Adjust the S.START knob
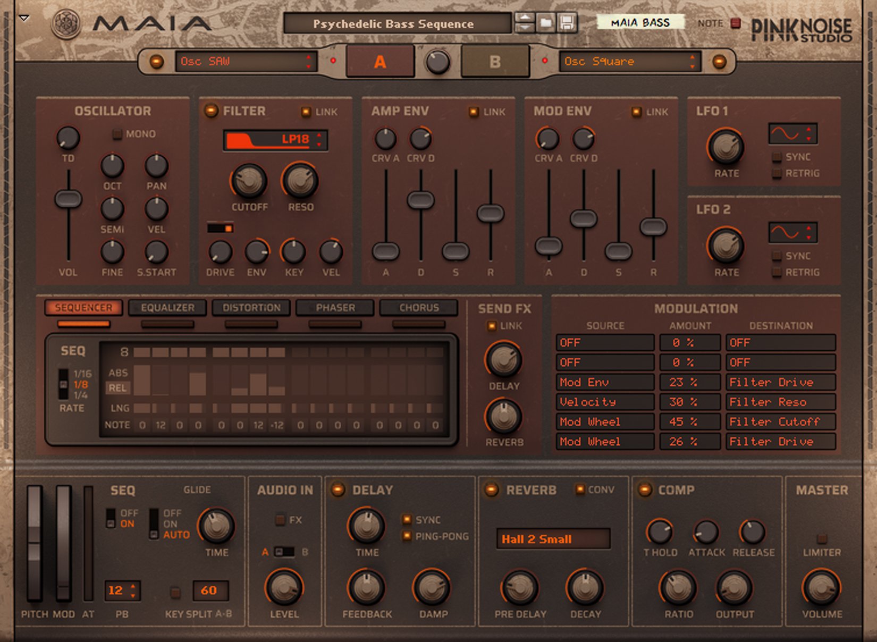 point(156,252)
